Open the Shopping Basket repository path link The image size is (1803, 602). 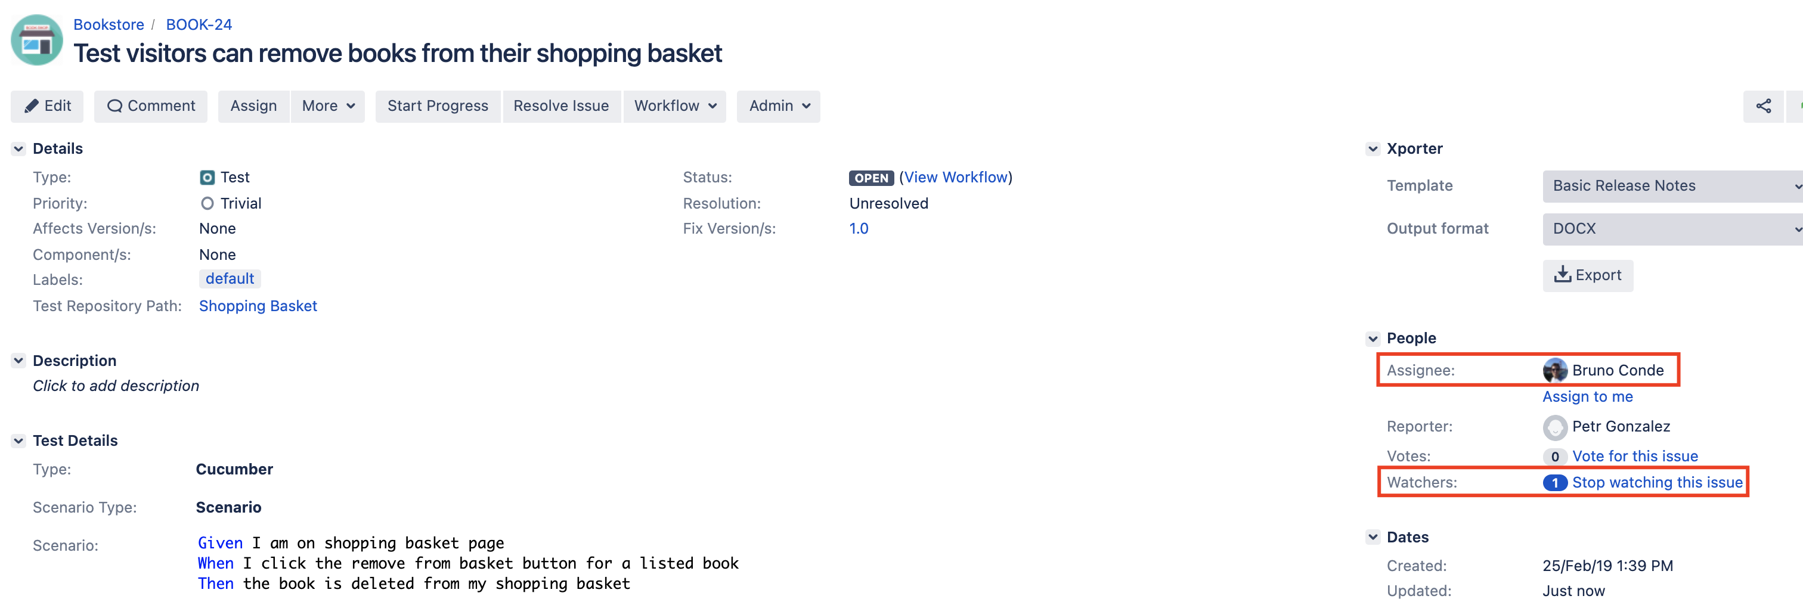258,306
